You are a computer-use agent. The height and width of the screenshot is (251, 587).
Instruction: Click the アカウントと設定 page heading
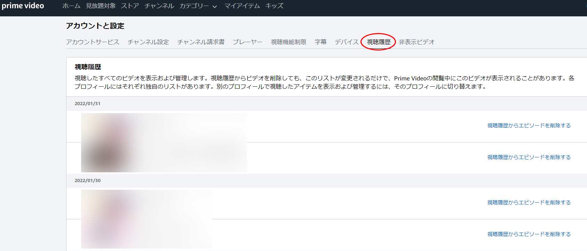pyautogui.click(x=95, y=26)
